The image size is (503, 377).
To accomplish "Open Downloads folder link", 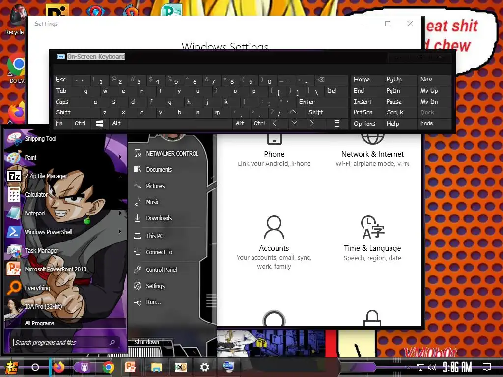I will coord(166,218).
